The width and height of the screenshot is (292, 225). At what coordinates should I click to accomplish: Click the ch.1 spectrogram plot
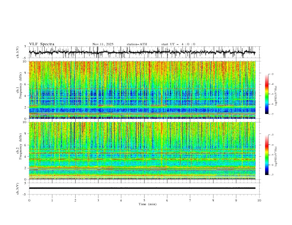click(142, 90)
